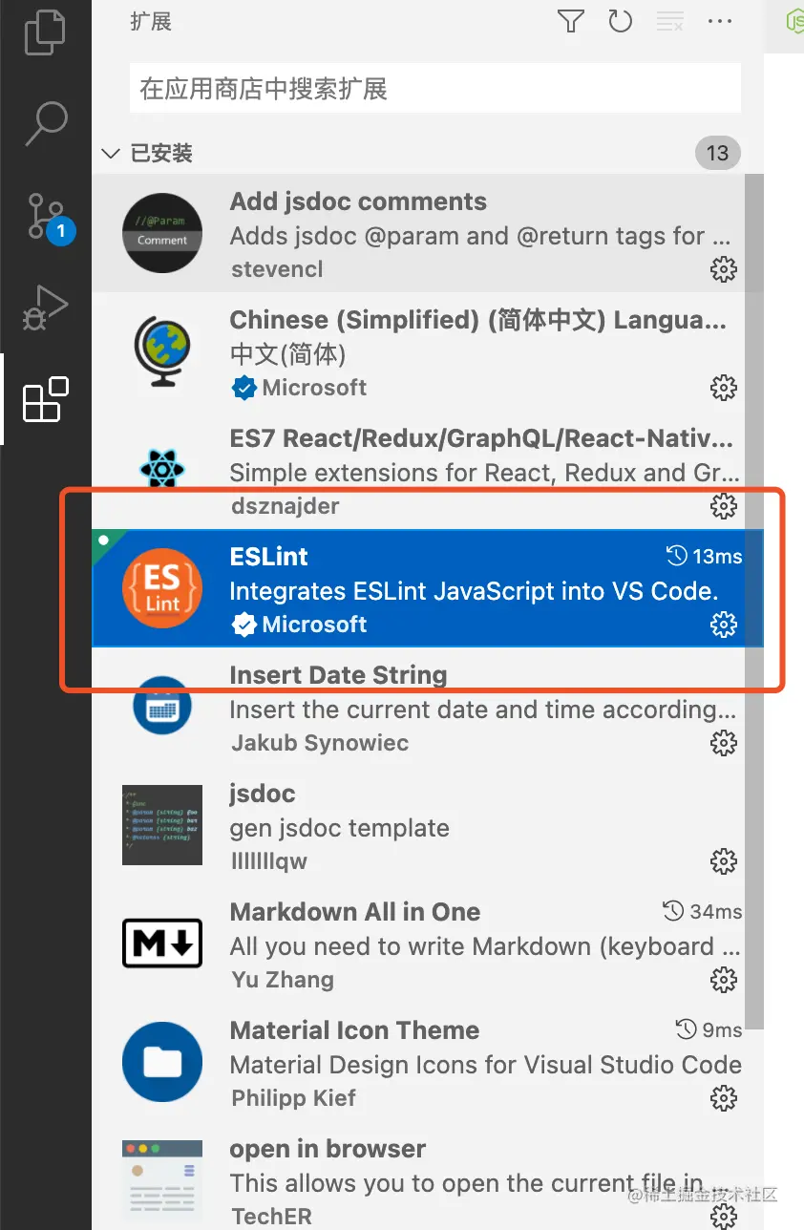Open manage gear for jsdoc extension
Viewport: 804px width, 1230px height.
point(724,861)
